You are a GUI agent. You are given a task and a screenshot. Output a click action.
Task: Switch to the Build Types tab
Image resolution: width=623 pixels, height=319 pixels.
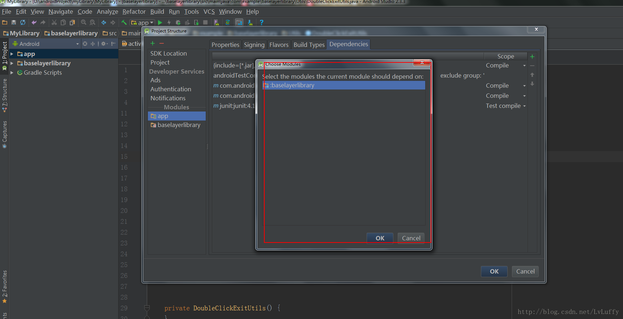click(309, 45)
